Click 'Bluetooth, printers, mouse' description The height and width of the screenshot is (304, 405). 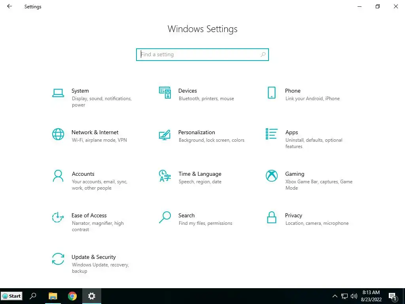(x=206, y=99)
